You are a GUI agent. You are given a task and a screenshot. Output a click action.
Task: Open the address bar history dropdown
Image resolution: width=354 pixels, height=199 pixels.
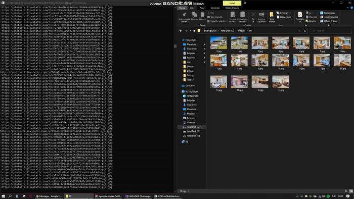299,31
